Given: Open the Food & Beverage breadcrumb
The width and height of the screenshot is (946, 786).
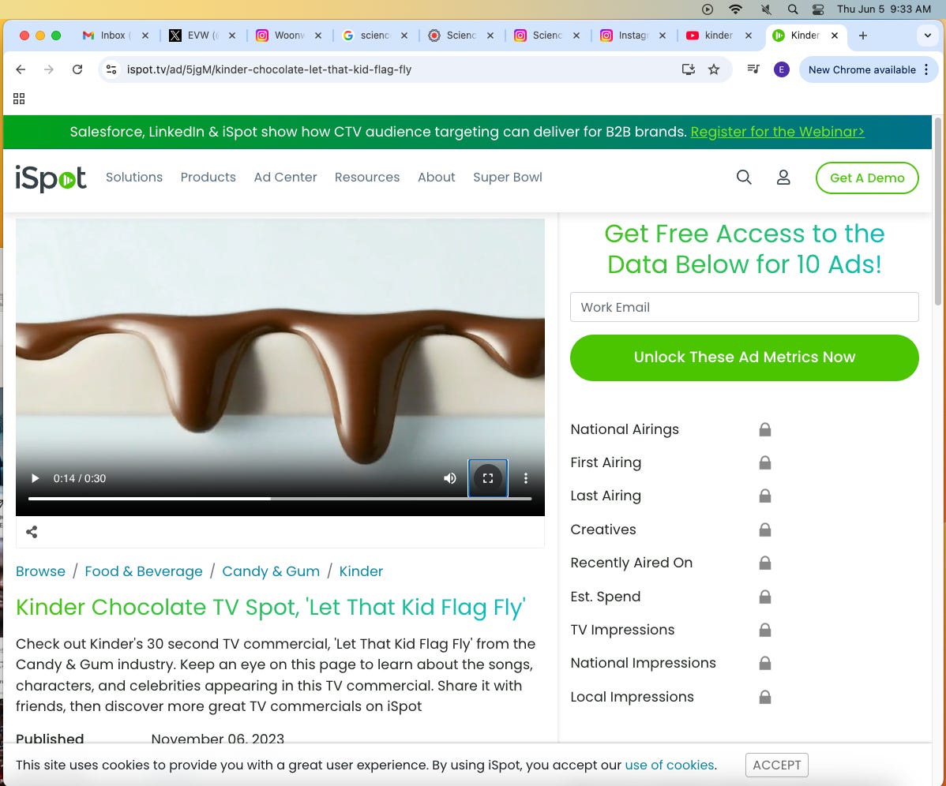Looking at the screenshot, I should click(144, 571).
